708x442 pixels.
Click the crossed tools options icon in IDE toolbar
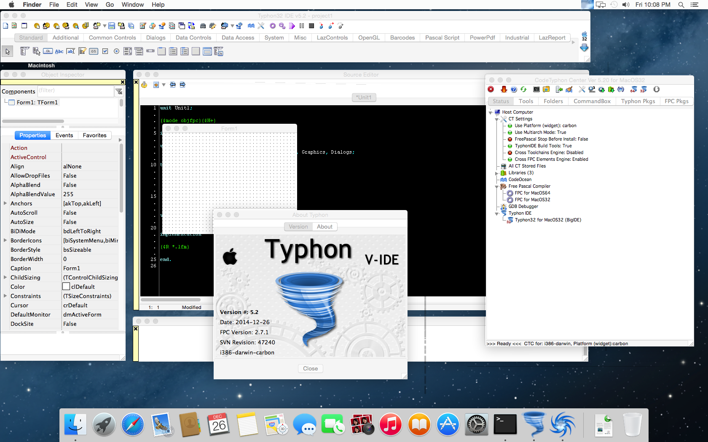click(261, 26)
